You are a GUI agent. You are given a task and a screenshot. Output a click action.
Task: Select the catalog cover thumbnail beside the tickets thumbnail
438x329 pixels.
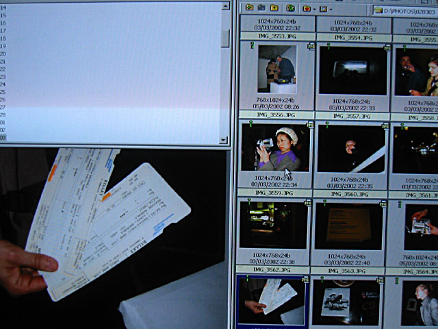346,302
